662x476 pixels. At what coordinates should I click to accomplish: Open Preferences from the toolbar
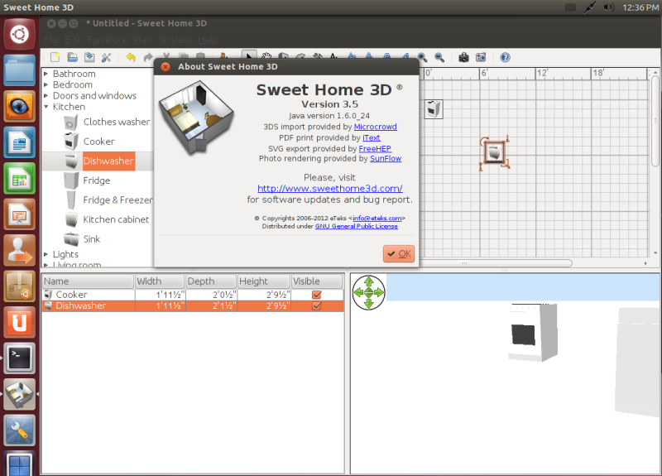(107, 57)
